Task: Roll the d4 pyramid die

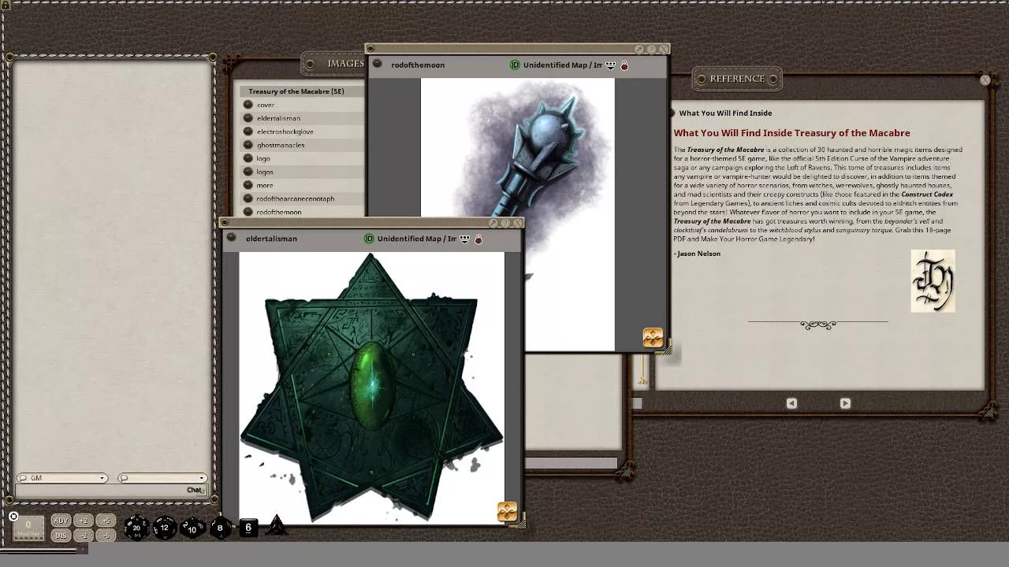Action: 276,525
